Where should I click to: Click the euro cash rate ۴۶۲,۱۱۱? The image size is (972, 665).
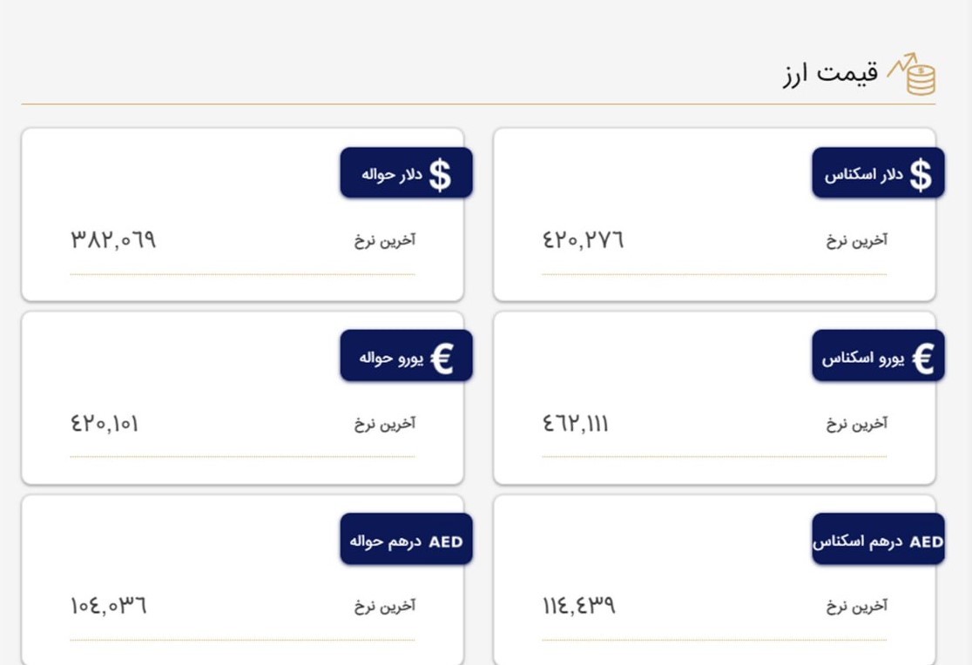click(x=575, y=424)
